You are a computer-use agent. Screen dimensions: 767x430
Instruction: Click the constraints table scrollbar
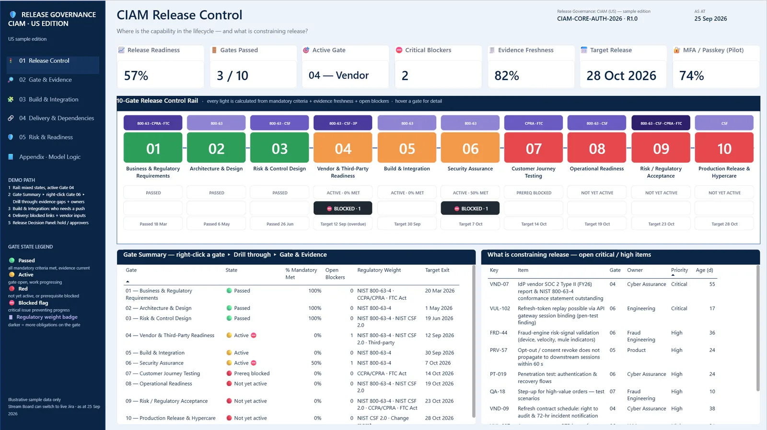point(758,328)
